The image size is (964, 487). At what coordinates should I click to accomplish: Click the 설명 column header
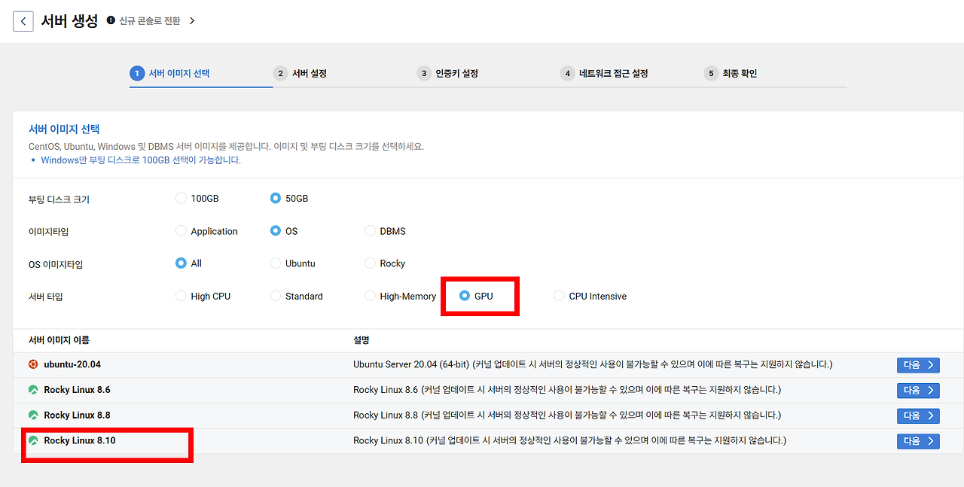361,340
